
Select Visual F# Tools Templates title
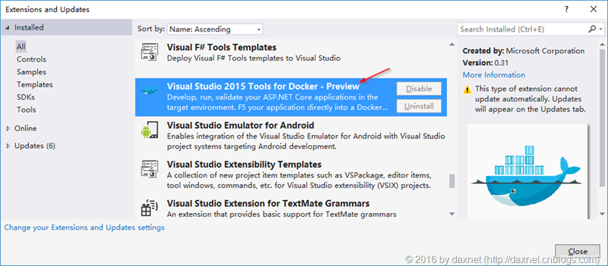(x=222, y=47)
